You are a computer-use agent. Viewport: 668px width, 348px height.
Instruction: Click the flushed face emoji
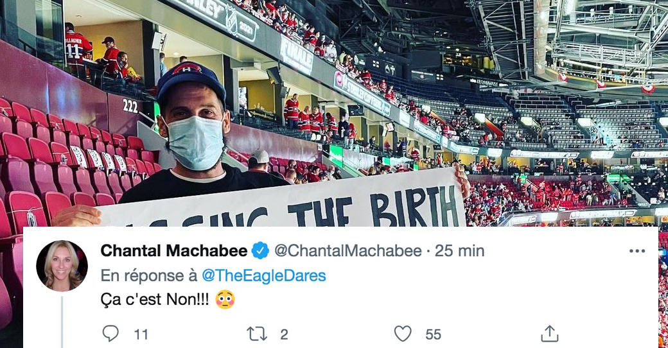pos(225,299)
